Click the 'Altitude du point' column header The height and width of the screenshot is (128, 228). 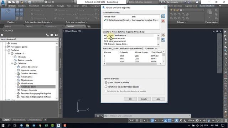pyautogui.click(x=142, y=52)
